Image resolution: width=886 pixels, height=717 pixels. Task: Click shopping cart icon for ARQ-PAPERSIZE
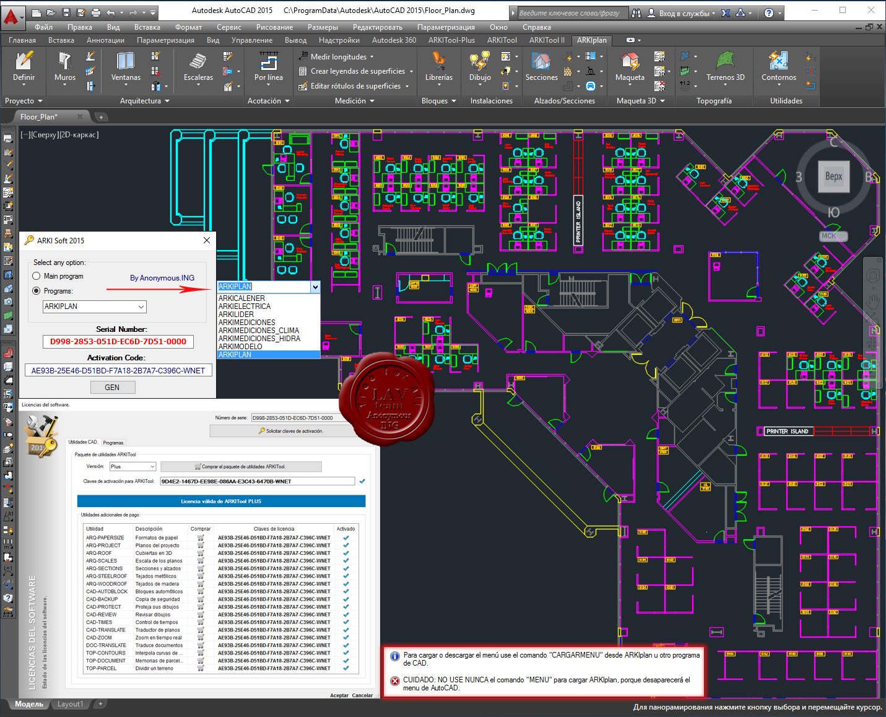click(201, 537)
